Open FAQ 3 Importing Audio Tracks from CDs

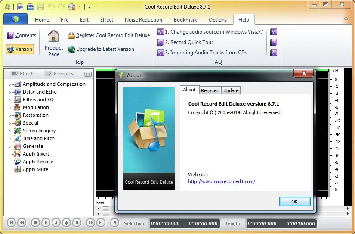pyautogui.click(x=202, y=53)
